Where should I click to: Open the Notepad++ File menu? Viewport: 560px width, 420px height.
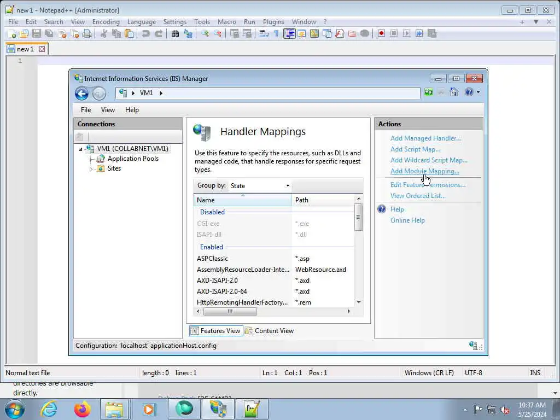[13, 22]
